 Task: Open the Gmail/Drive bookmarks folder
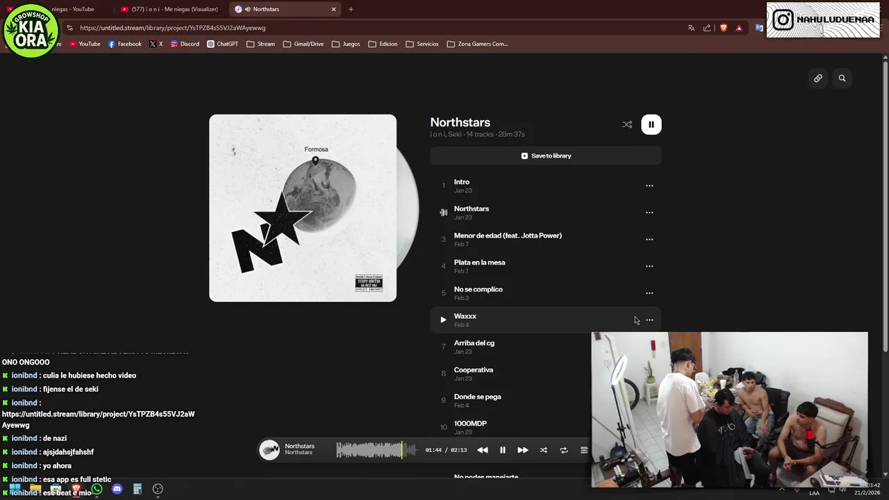(304, 44)
